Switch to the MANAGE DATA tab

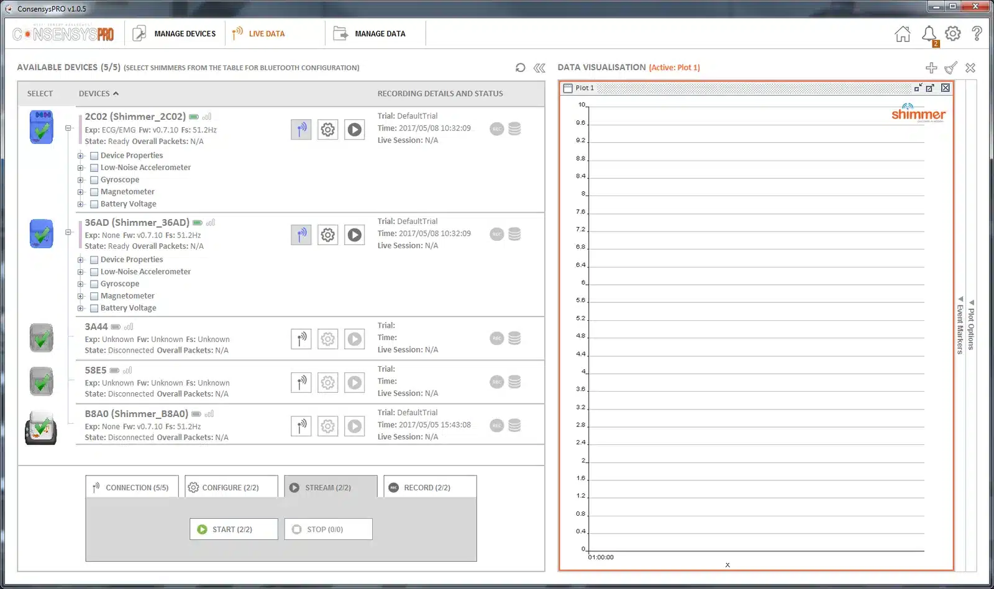click(370, 34)
